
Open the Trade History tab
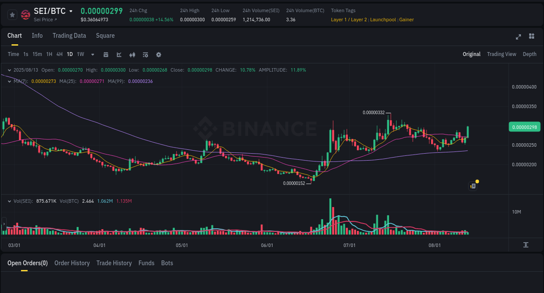tap(114, 263)
